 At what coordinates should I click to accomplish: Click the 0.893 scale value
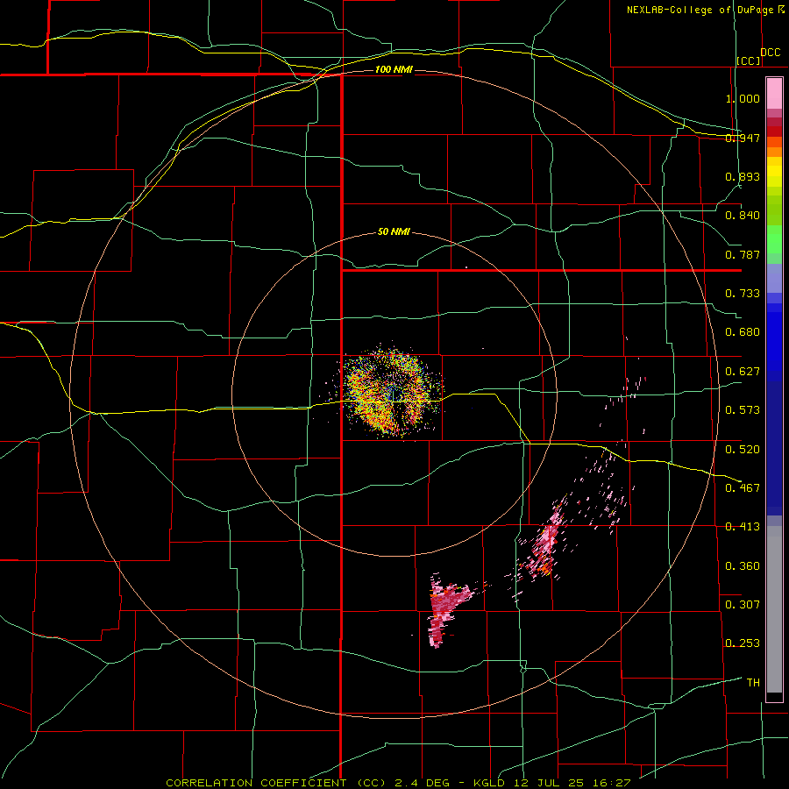click(743, 176)
